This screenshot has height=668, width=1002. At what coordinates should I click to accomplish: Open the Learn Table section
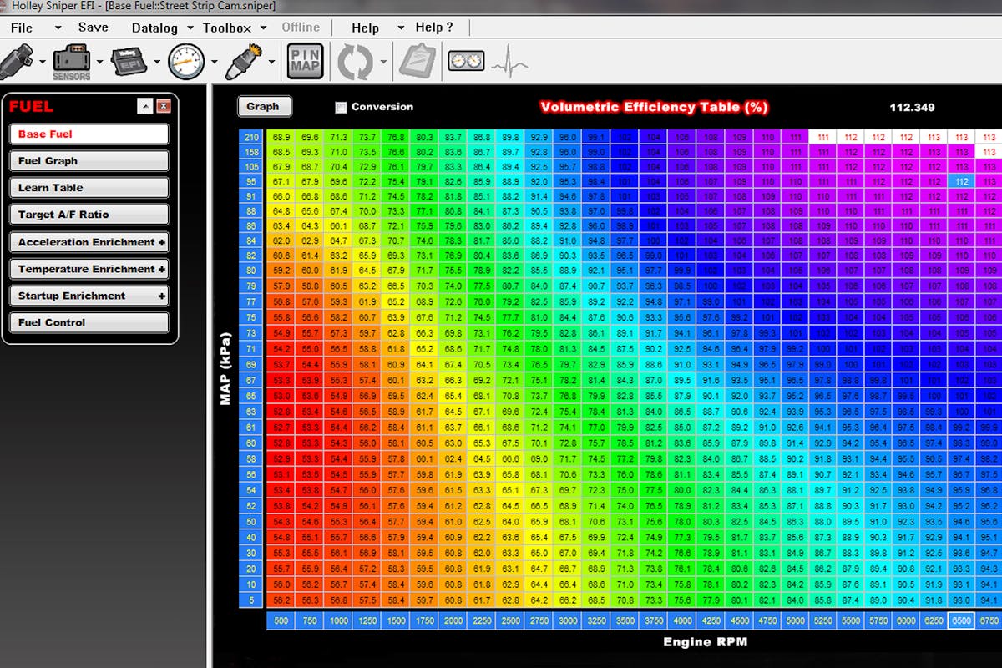(x=89, y=188)
